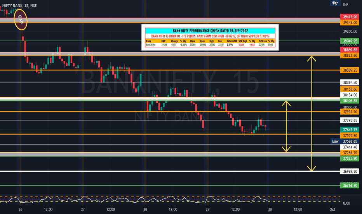
Task: Click the CMP column header
Action: click(164, 41)
